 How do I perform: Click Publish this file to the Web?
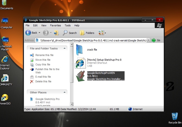pyautogui.click(x=47, y=71)
